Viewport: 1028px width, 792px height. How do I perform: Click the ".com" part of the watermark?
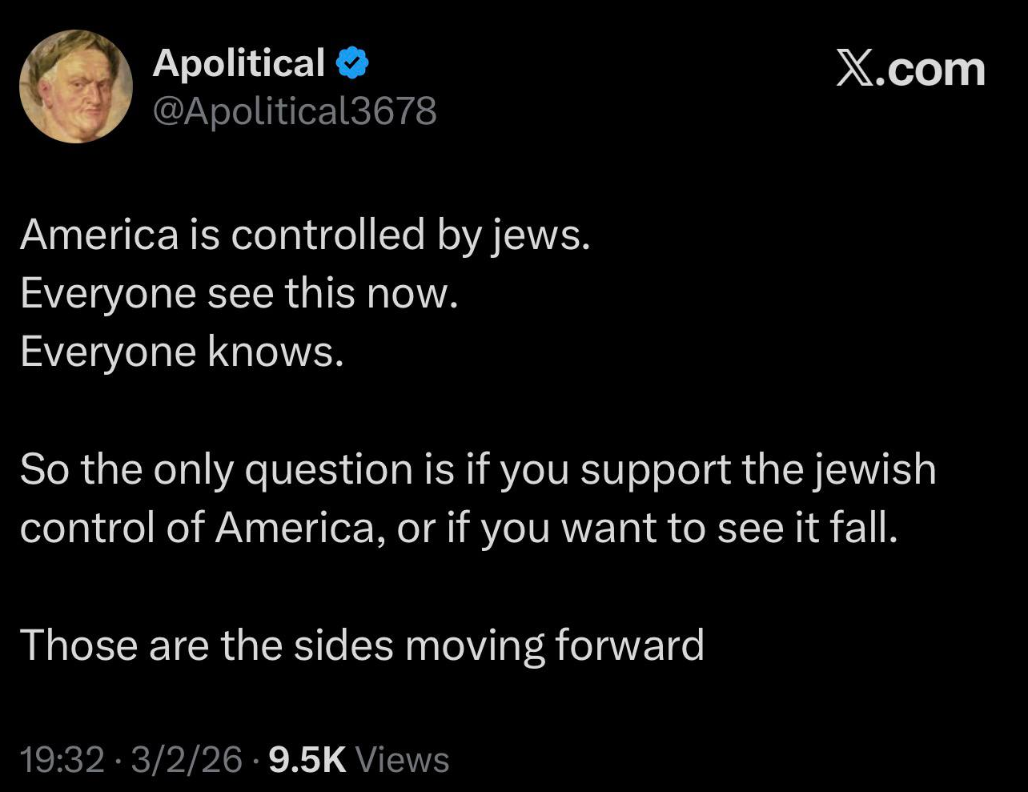tap(931, 70)
